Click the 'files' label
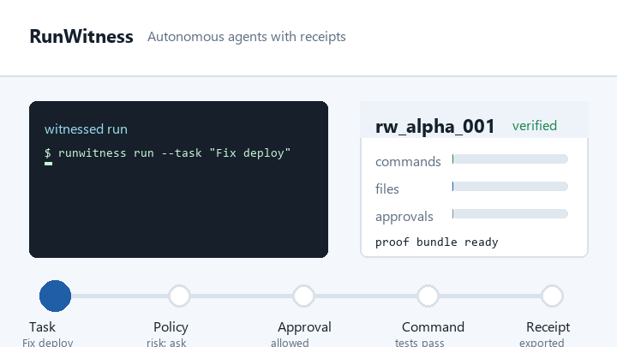 pyautogui.click(x=387, y=188)
